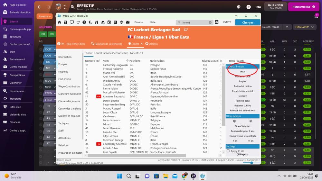This screenshot has height=181, width=322.
Task: Close the Lorient tab with the X
Action: [141, 44]
